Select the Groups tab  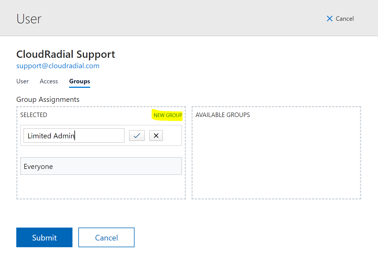tap(80, 81)
